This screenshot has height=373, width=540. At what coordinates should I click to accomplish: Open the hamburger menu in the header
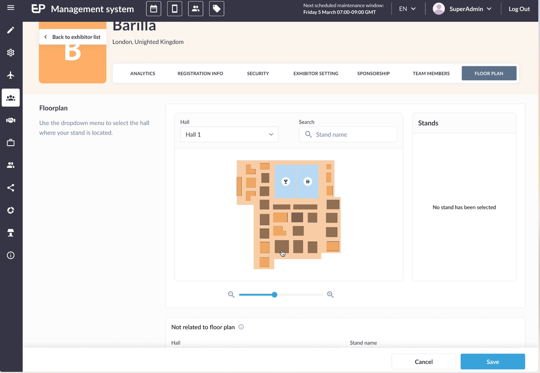coord(11,8)
